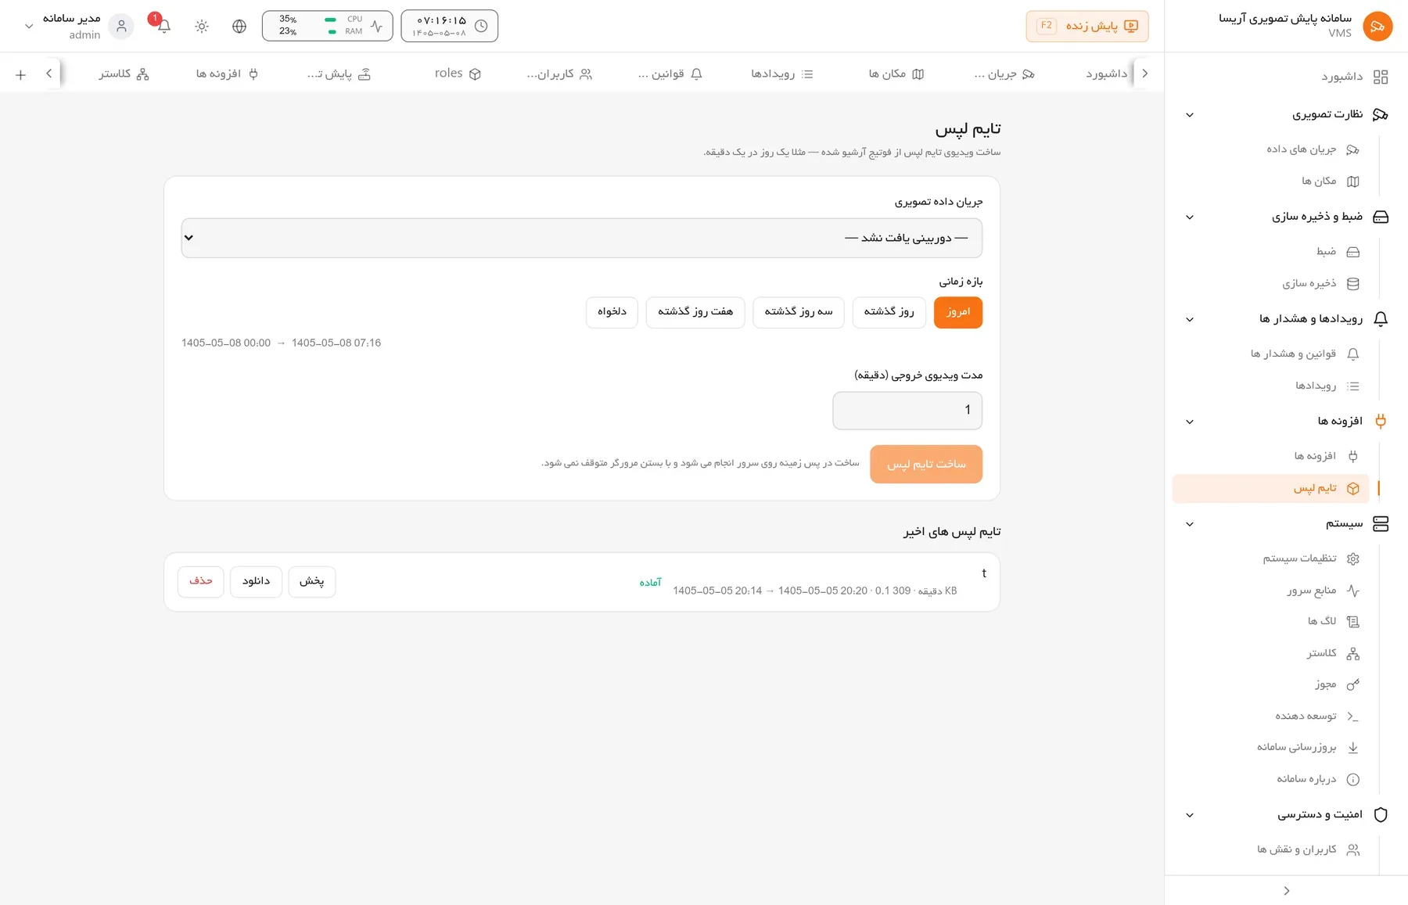Image resolution: width=1408 pixels, height=905 pixels.
Task: Toggle the light/dark theme sun icon
Action: [202, 26]
